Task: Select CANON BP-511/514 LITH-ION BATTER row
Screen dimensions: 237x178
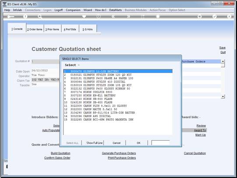Action: [118, 113]
